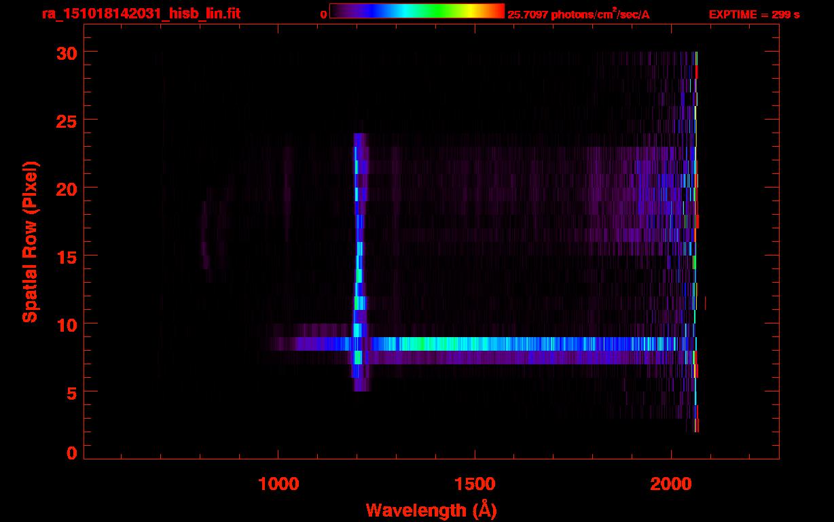Click the 0 spatial row tick label

[73, 453]
